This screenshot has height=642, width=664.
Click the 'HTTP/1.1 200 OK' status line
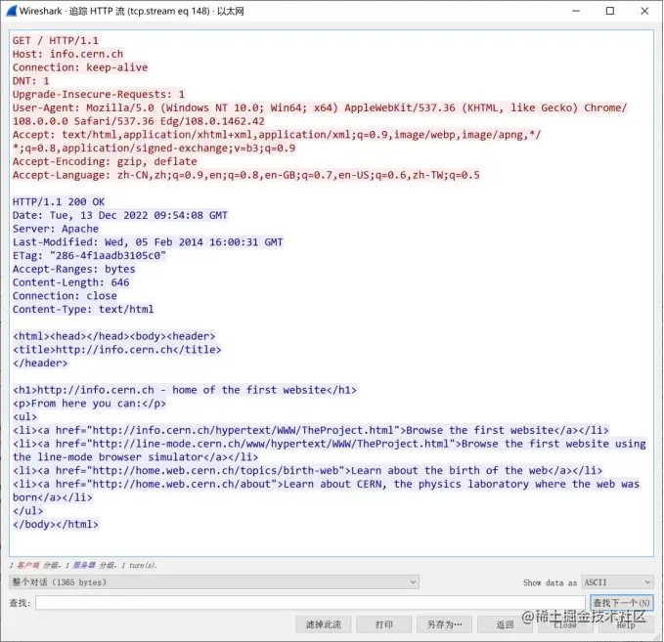click(59, 202)
